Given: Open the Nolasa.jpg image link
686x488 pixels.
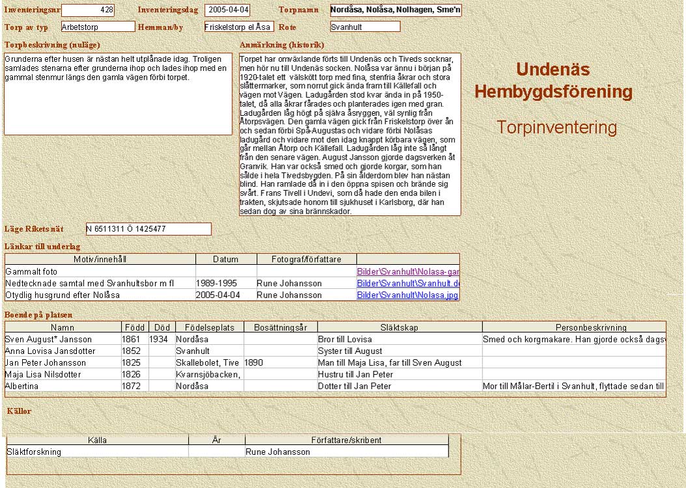Looking at the screenshot, I should point(408,295).
